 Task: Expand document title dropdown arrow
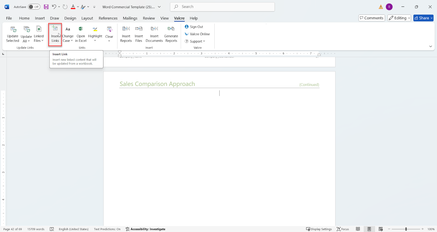pos(159,7)
